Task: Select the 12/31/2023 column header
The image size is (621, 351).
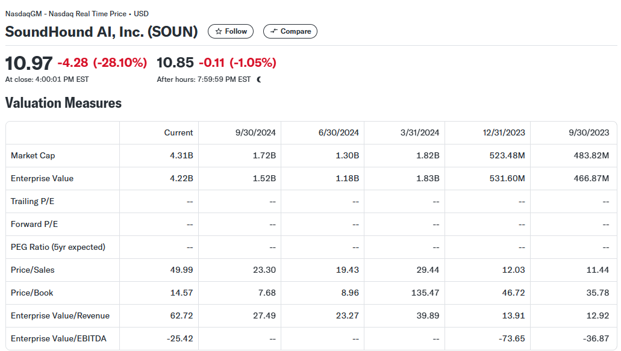Action: [x=504, y=132]
